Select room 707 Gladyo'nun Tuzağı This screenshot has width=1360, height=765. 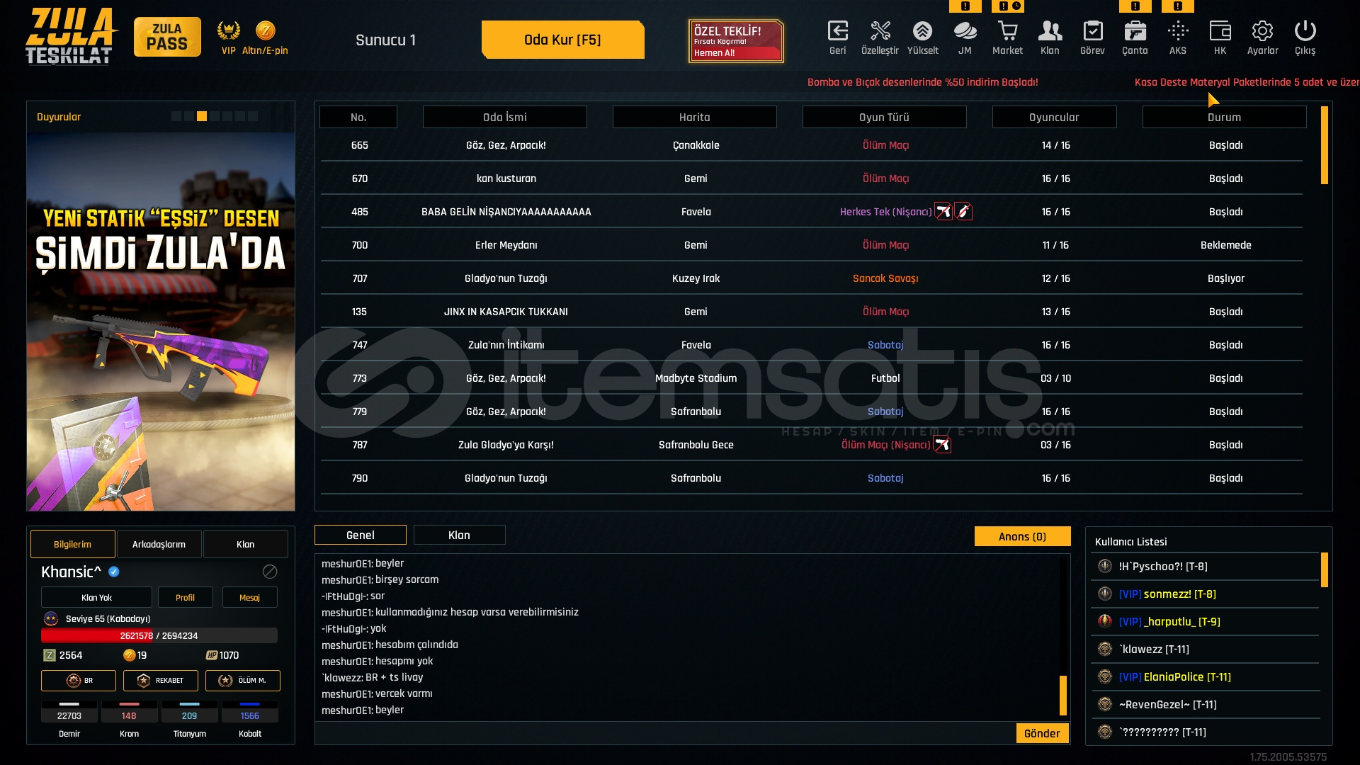click(812, 278)
